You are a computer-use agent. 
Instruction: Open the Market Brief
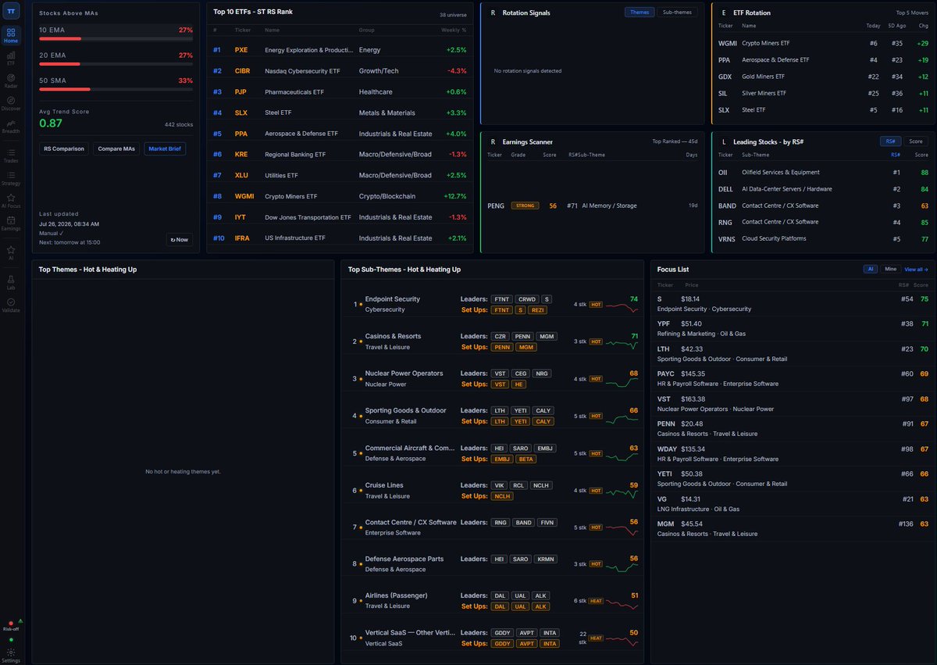pyautogui.click(x=165, y=148)
